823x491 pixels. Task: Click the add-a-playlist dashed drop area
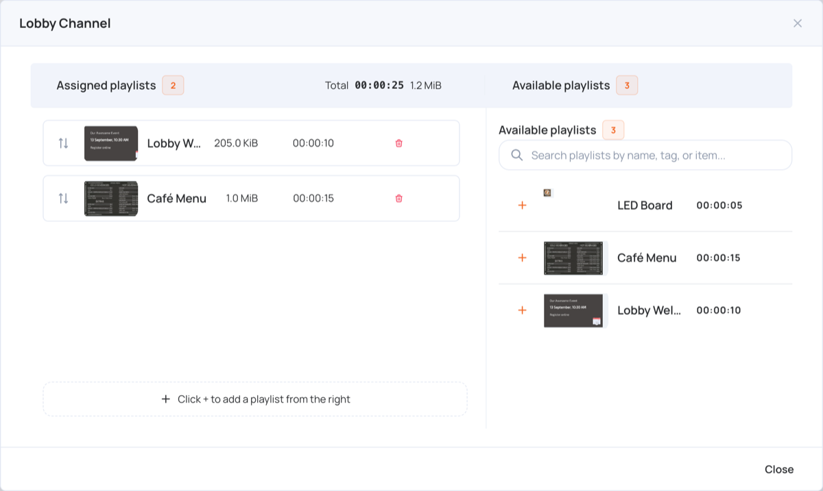pyautogui.click(x=255, y=399)
